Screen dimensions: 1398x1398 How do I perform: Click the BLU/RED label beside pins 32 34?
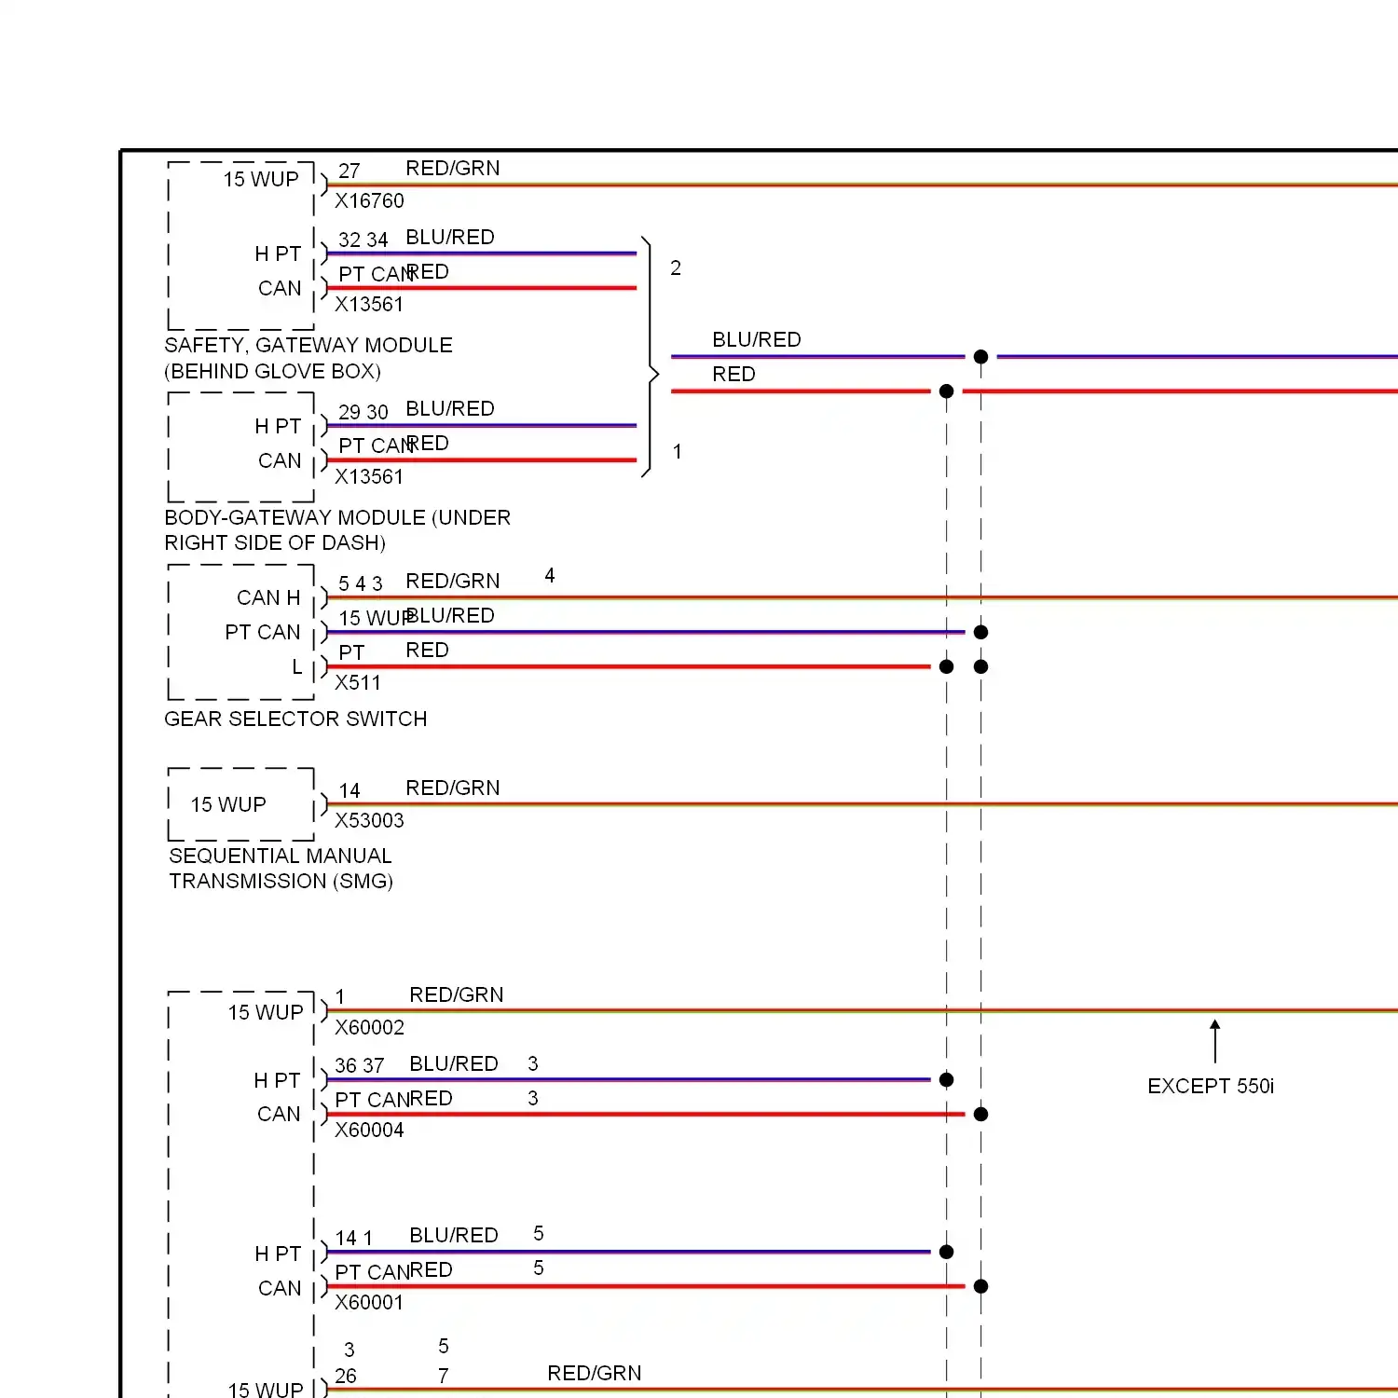450,237
